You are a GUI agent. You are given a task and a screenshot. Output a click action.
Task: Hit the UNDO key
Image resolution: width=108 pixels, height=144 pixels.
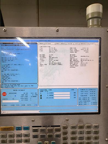click(96, 126)
